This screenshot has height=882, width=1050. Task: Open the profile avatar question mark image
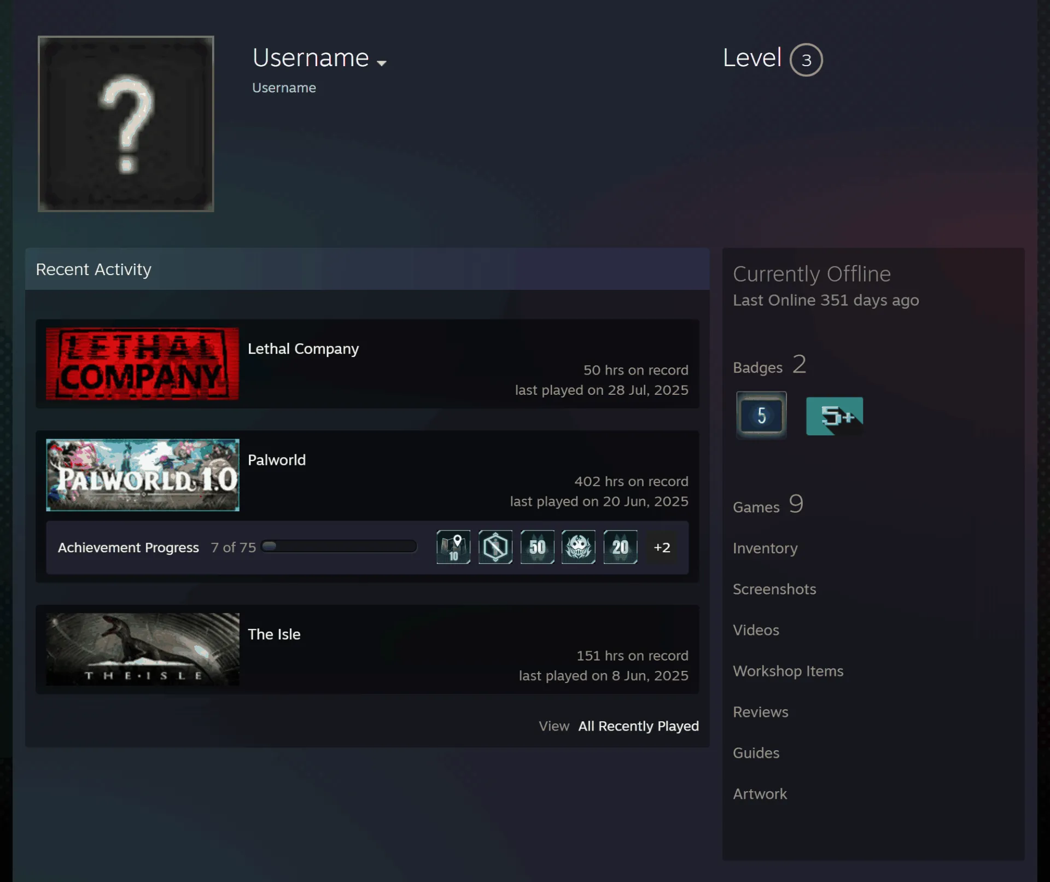pyautogui.click(x=126, y=124)
